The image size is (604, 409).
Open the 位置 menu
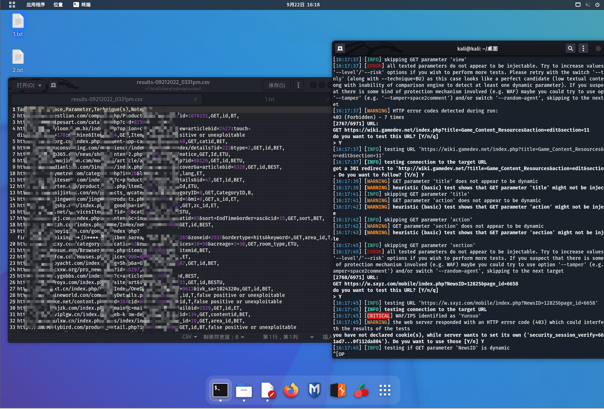tap(58, 5)
